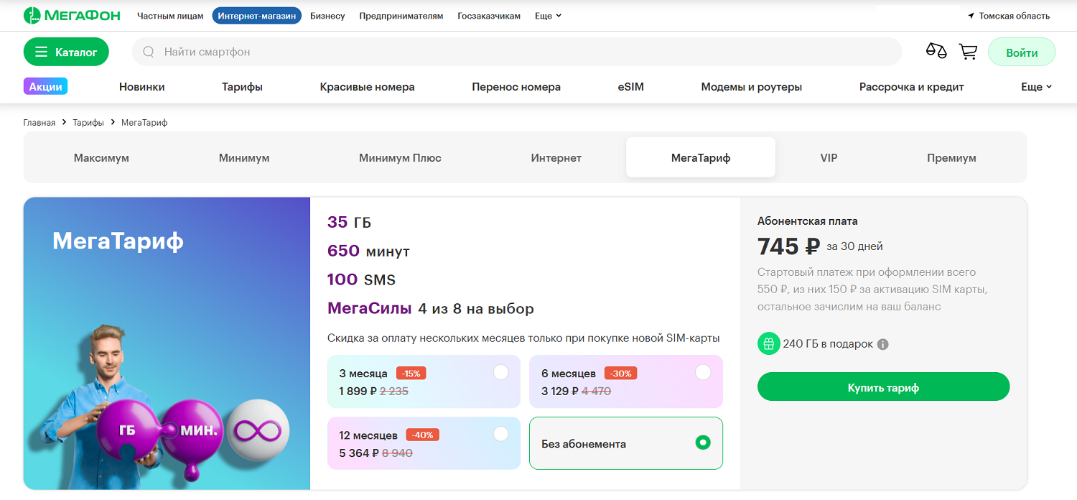Click the -30% discount badge
Viewport: 1077px width, 500px height.
point(621,374)
